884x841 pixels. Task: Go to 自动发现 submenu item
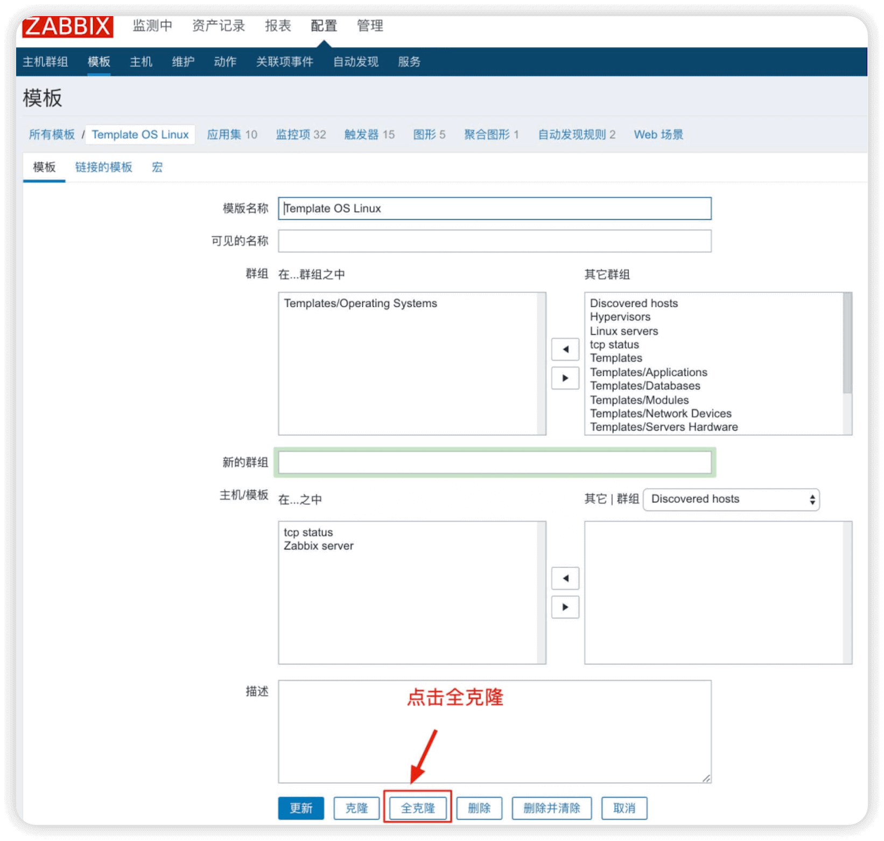(x=356, y=62)
